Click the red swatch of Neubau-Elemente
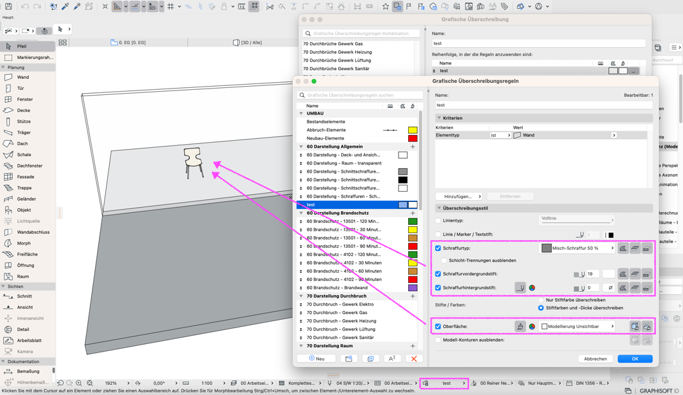Screen dimensions: 683x395 pos(413,138)
